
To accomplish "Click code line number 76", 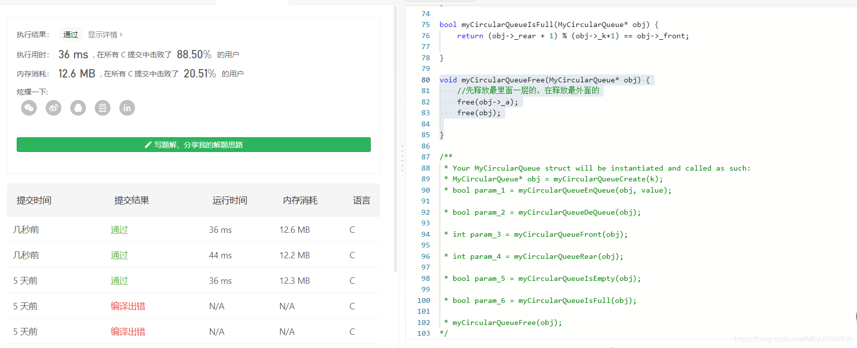I will tap(425, 36).
